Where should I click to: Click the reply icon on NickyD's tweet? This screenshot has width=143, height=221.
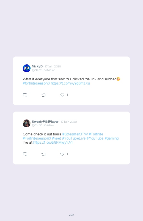click(25, 95)
